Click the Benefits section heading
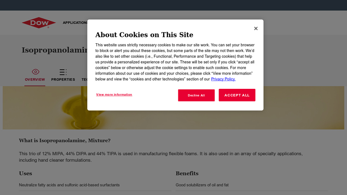This screenshot has height=195, width=347. pos(187,173)
